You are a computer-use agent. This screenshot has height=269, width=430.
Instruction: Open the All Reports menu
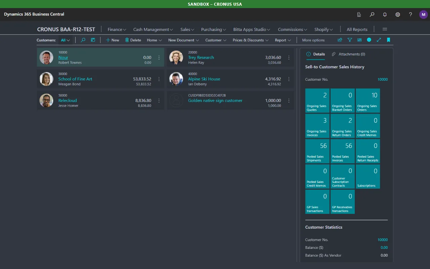(357, 29)
